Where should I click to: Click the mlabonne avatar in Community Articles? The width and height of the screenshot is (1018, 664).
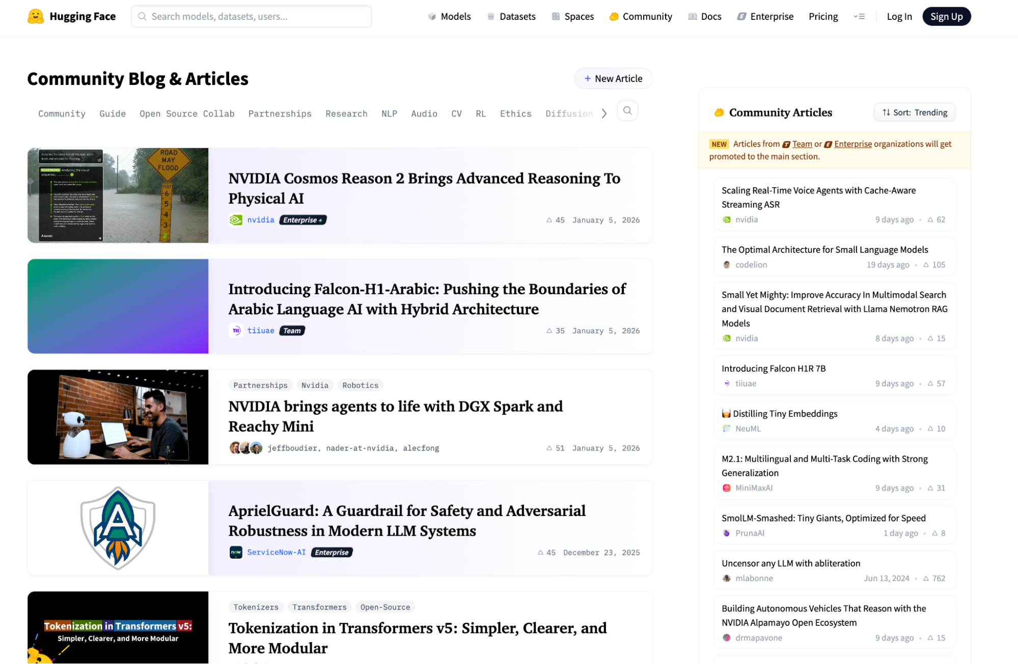coord(727,578)
